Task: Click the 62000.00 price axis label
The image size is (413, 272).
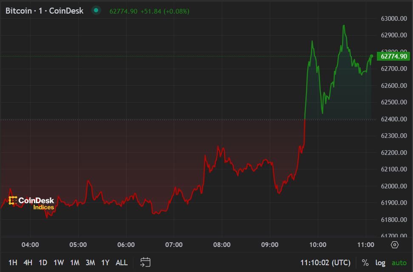Action: [x=394, y=186]
